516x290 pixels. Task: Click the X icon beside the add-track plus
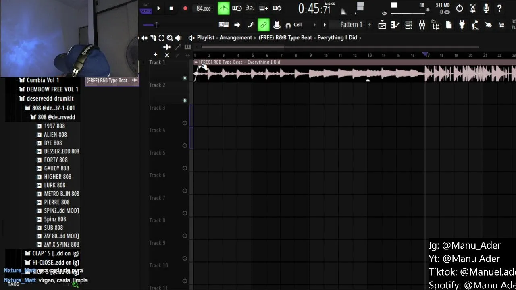(167, 55)
